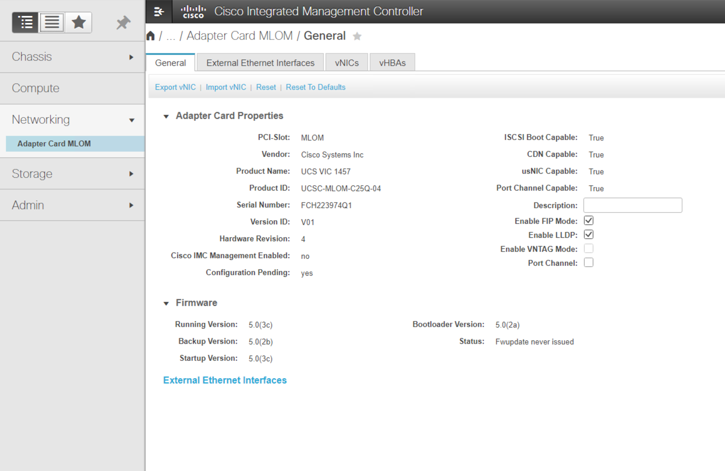Screen dimensions: 725x471
Task: Open favorites star in navigation pane
Action: tap(79, 22)
